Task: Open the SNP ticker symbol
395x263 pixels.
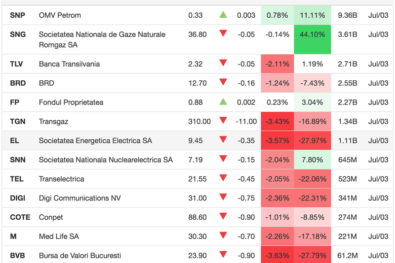Action: [x=17, y=15]
